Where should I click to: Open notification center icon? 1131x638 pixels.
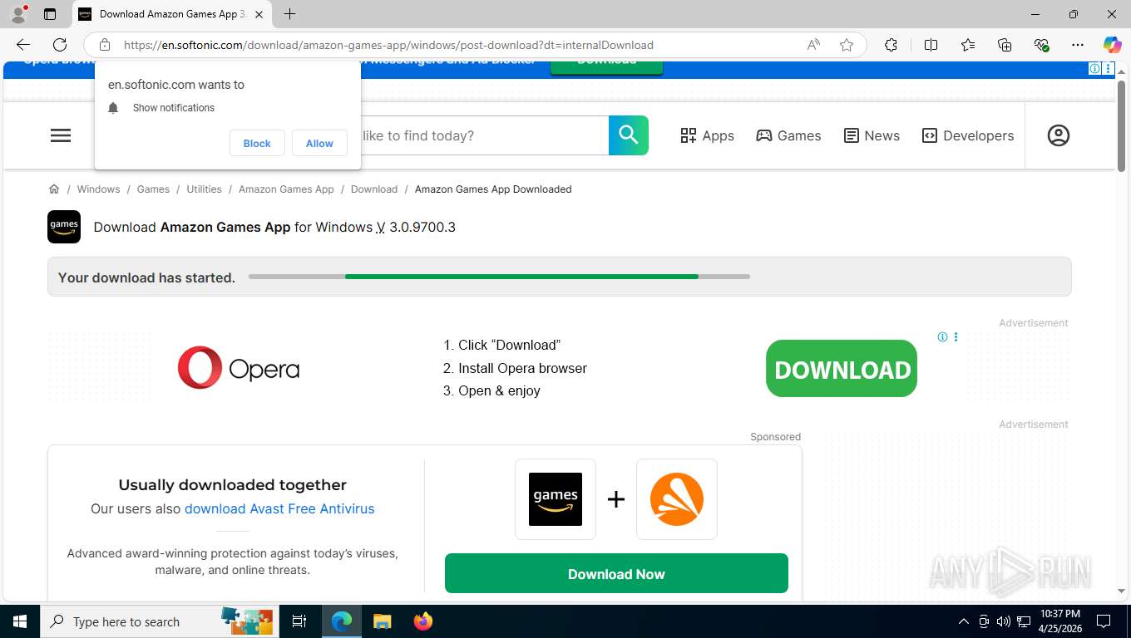1104,621
